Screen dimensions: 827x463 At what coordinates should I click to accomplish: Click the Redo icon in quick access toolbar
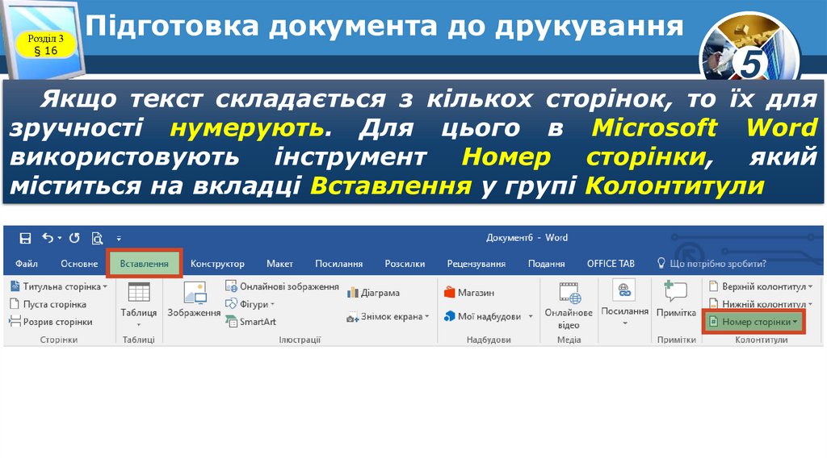(x=74, y=238)
